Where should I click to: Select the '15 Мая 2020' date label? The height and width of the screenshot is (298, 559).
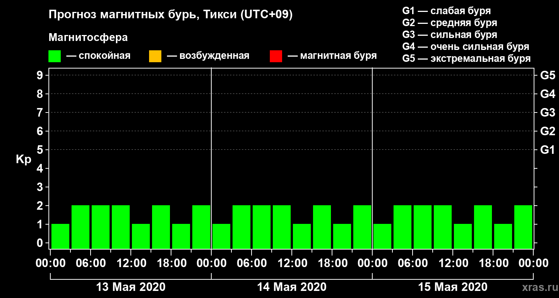[x=453, y=287]
